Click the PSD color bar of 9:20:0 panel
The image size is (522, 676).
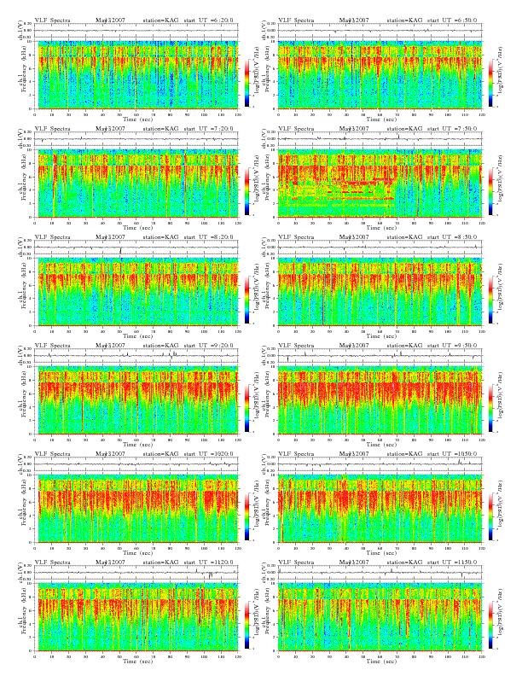[x=246, y=408]
